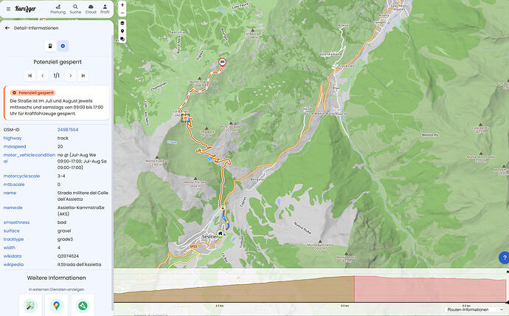
Task: Open location in OpenStreetMap magnifier service
Action: [30, 305]
